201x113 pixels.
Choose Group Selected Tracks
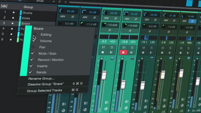click(44, 90)
